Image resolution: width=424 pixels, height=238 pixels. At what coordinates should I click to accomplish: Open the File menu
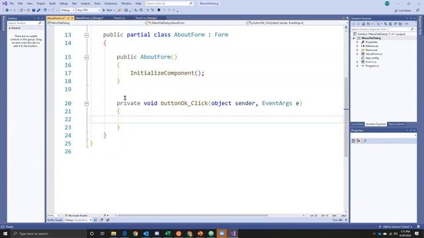12,3
